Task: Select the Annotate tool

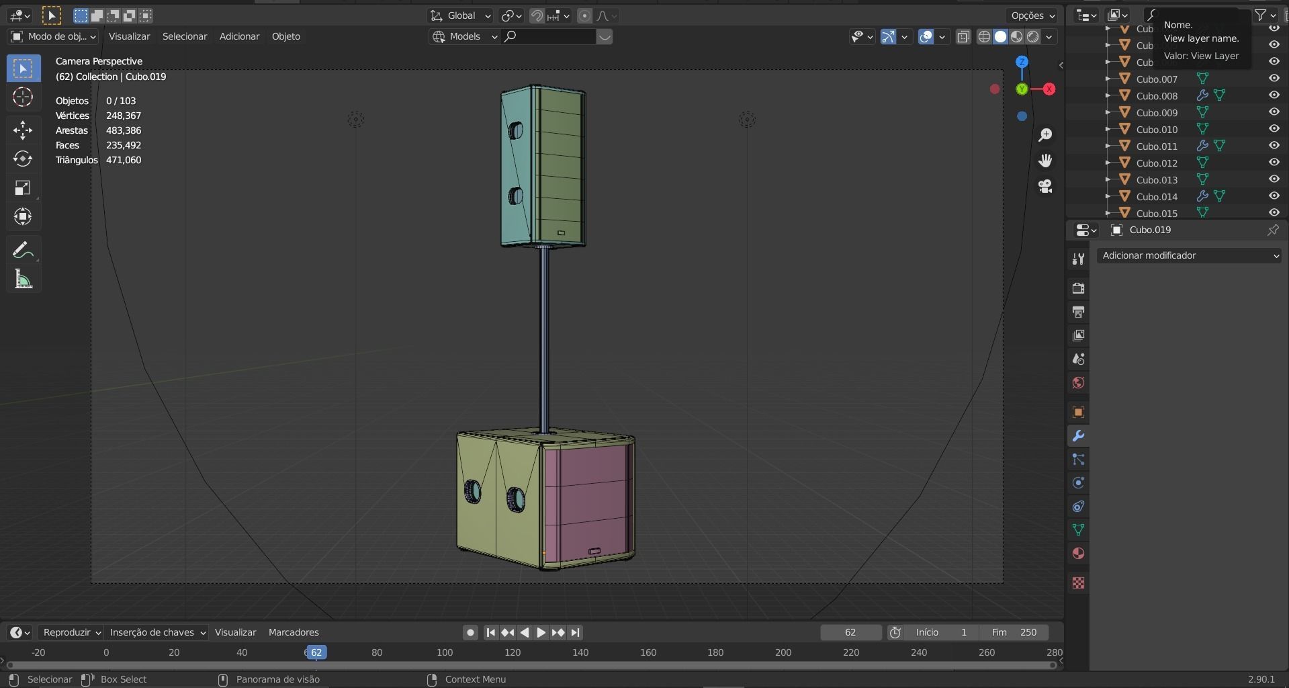Action: tap(23, 251)
